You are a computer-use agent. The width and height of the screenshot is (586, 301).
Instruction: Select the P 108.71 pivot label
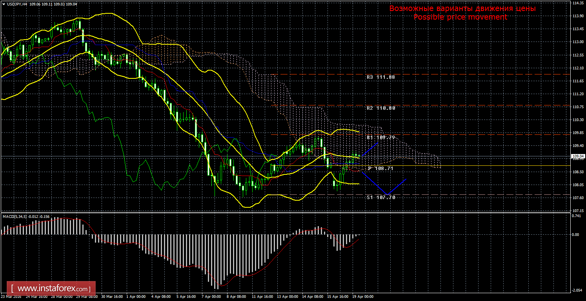point(380,168)
